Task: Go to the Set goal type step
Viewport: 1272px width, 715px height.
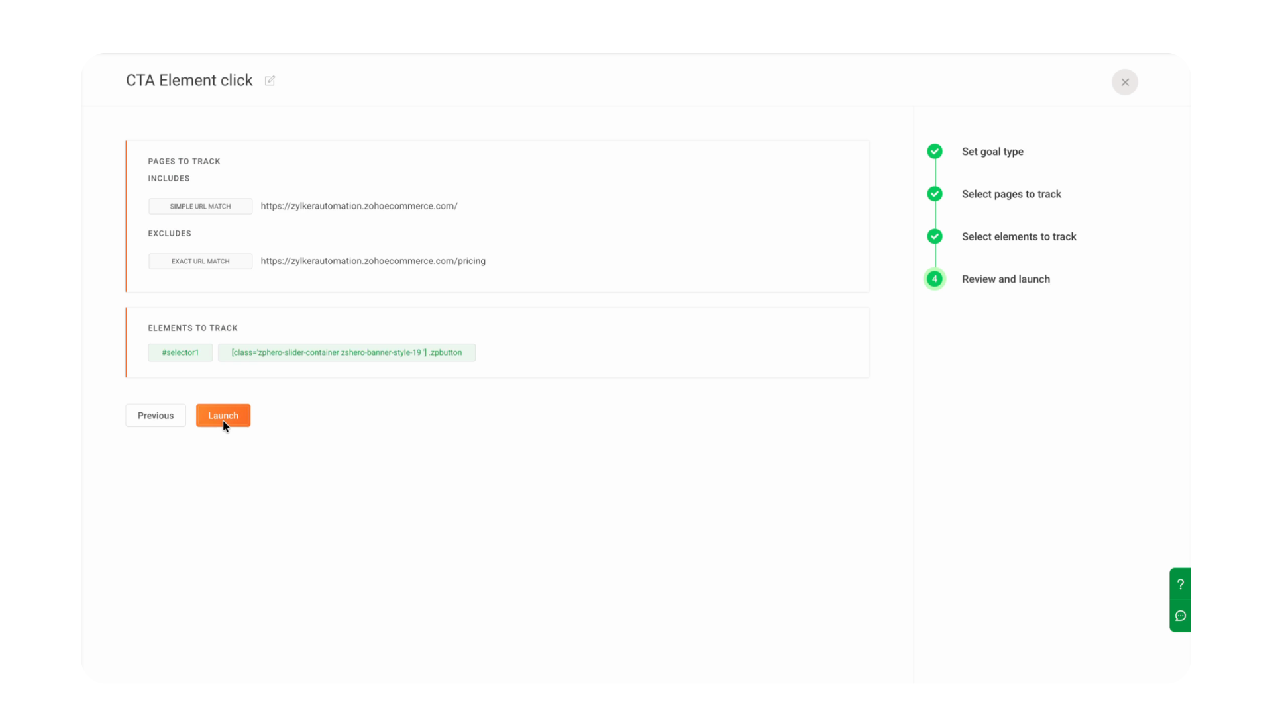Action: coord(992,152)
